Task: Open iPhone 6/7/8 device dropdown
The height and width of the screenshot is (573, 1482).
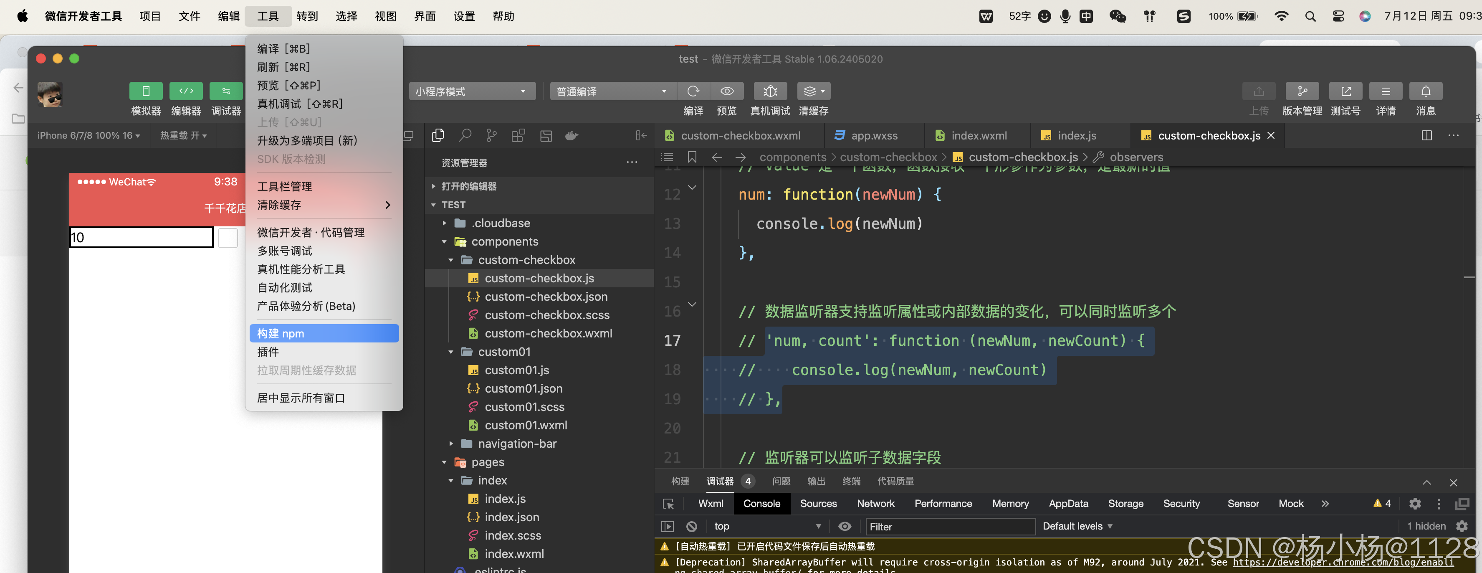Action: [x=89, y=136]
